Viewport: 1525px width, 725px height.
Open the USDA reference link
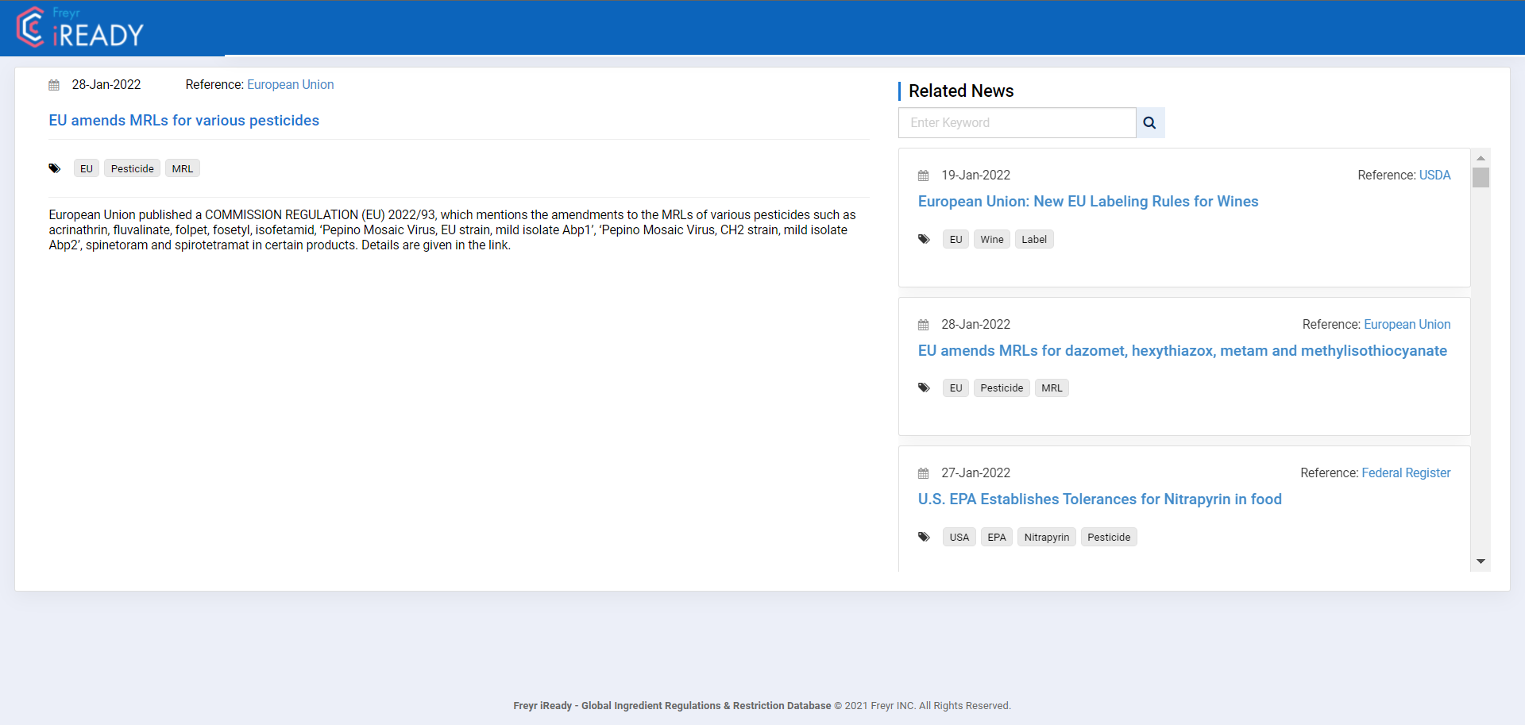tap(1434, 175)
